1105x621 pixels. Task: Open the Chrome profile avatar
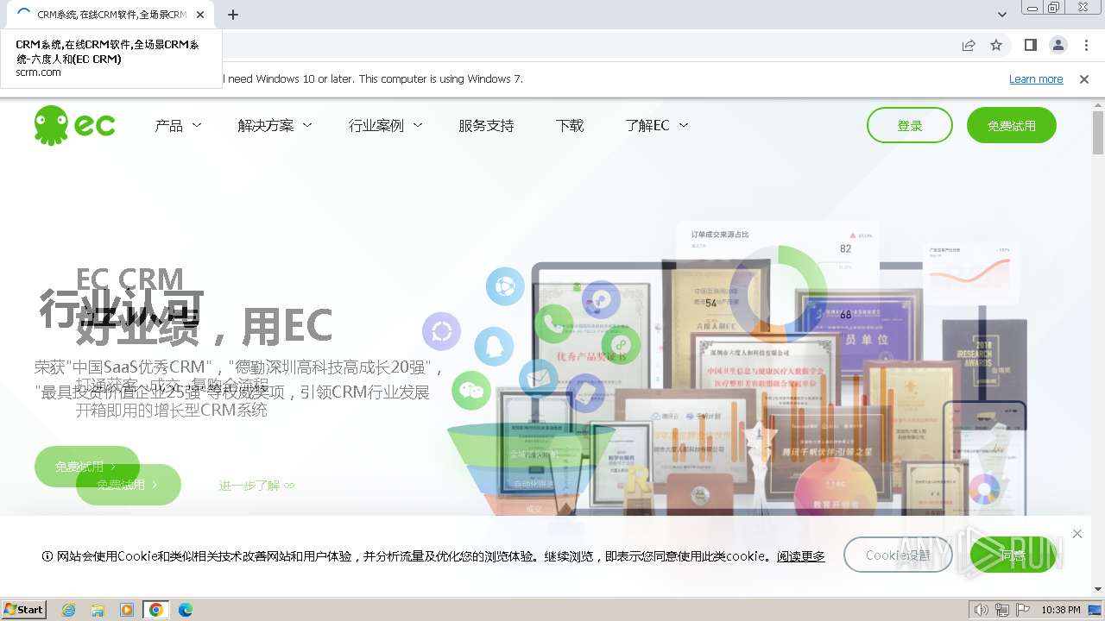click(x=1058, y=45)
